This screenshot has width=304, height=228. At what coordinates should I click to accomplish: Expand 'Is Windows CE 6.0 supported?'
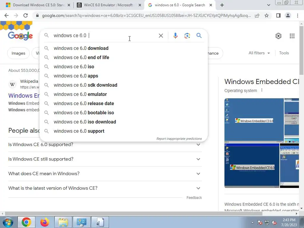[105, 145]
